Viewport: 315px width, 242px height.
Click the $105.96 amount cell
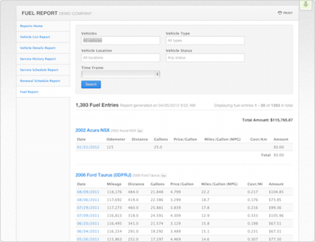click(276, 216)
